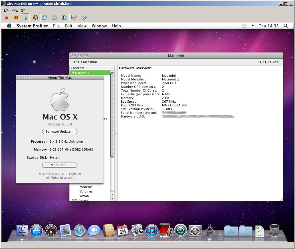Screen dimensions: 295x249
Task: Reset the virtual machine using the red-green arrows icon
Action: 35,17
